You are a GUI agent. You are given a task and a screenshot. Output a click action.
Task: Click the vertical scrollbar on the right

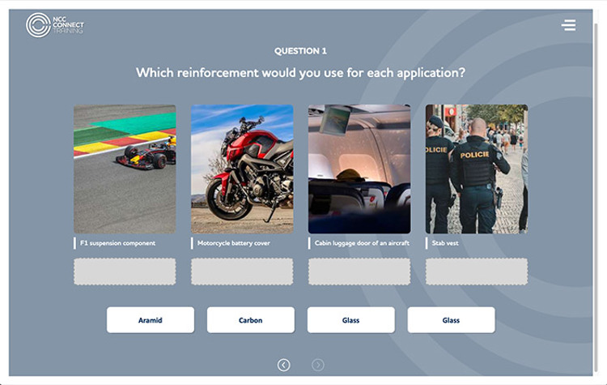click(x=596, y=198)
